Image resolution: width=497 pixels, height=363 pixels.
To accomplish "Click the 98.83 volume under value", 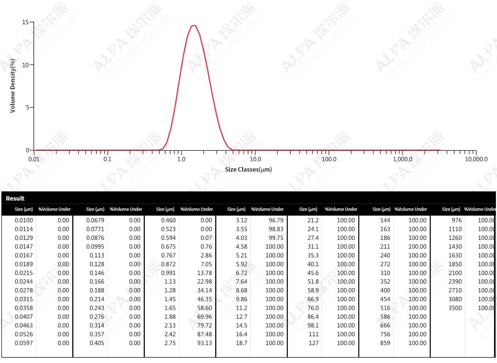I will pos(276,229).
